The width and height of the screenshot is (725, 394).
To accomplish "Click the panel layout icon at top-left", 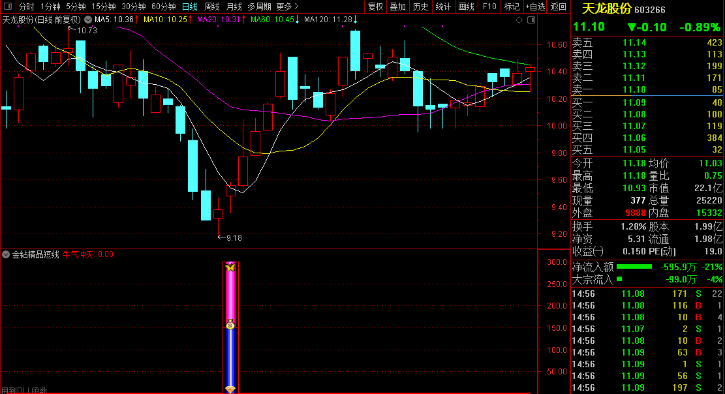I will click(x=9, y=7).
